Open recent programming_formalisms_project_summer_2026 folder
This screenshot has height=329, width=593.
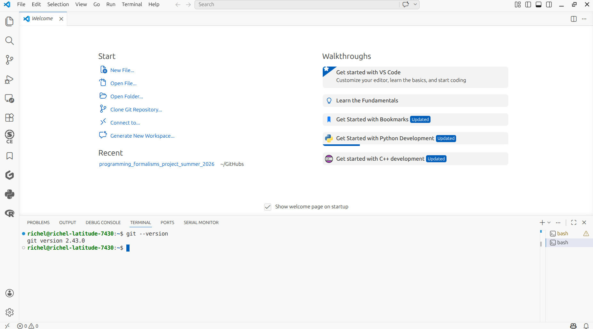(x=157, y=164)
